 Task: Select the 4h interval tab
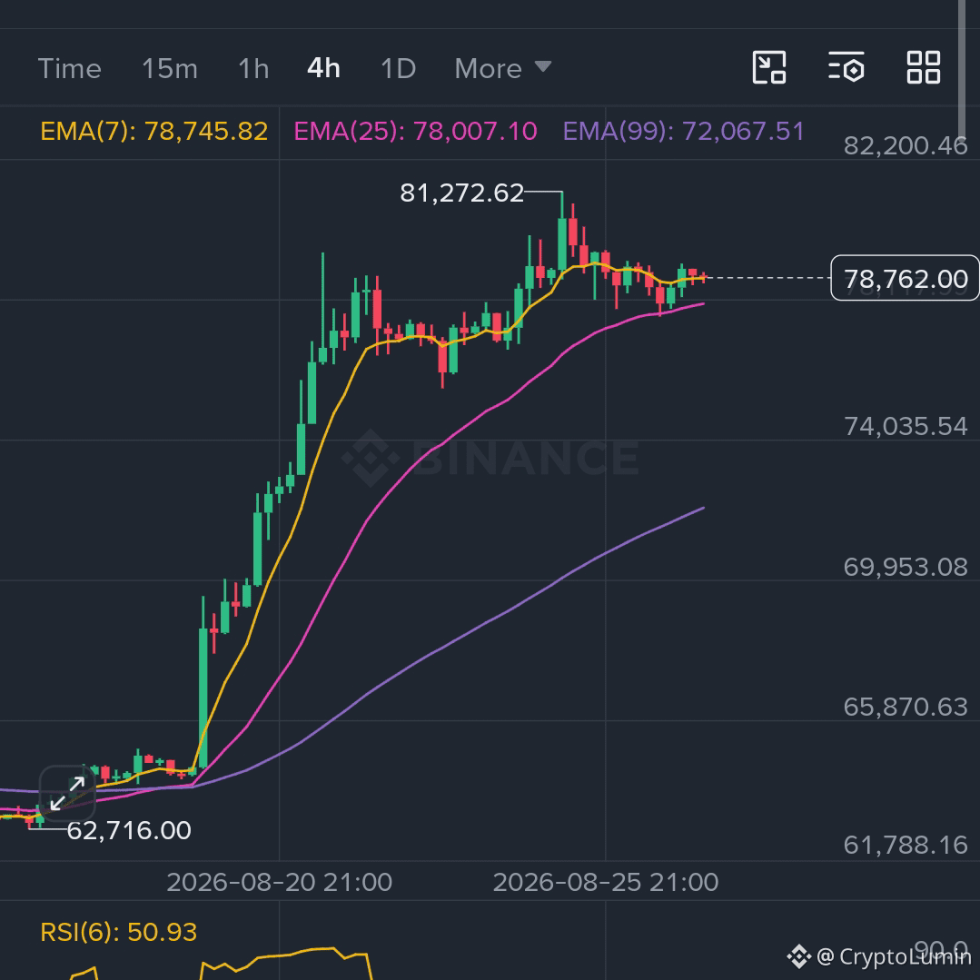click(x=323, y=68)
